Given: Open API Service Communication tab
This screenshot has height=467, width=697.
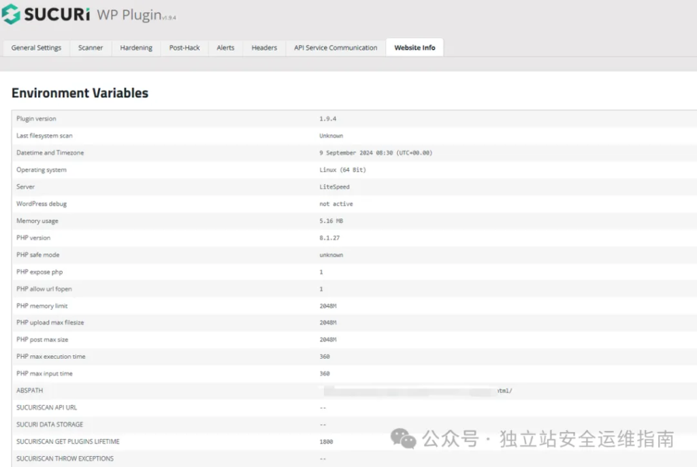Looking at the screenshot, I should pyautogui.click(x=336, y=48).
